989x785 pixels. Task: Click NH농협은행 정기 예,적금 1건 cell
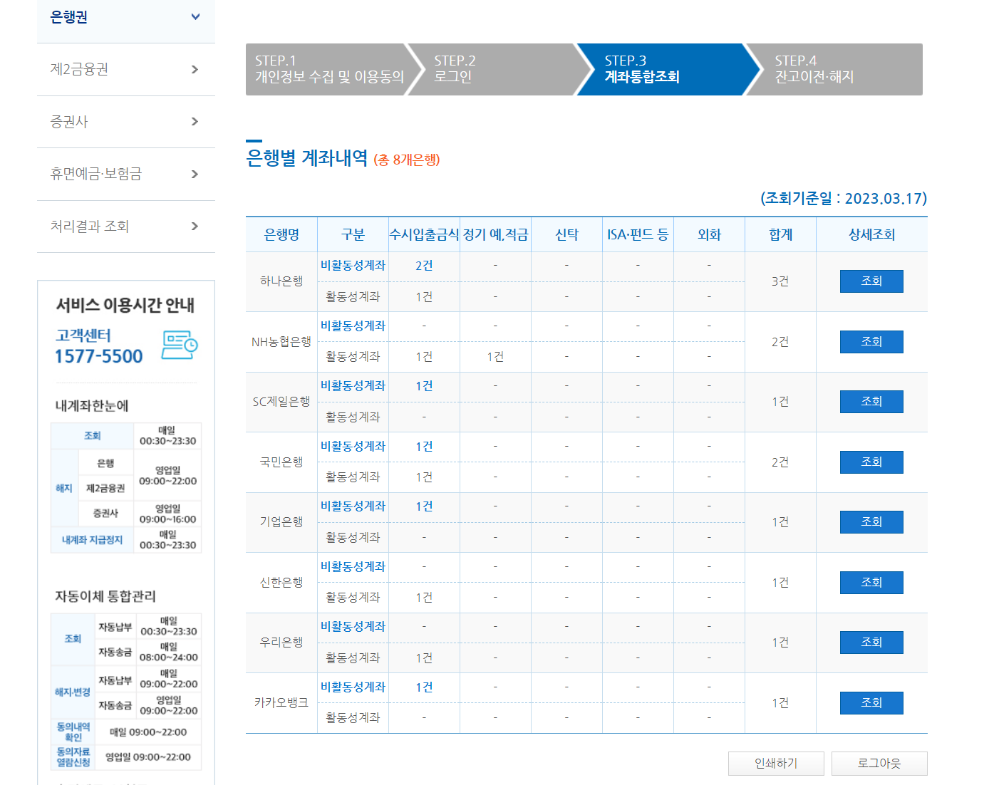coord(495,356)
